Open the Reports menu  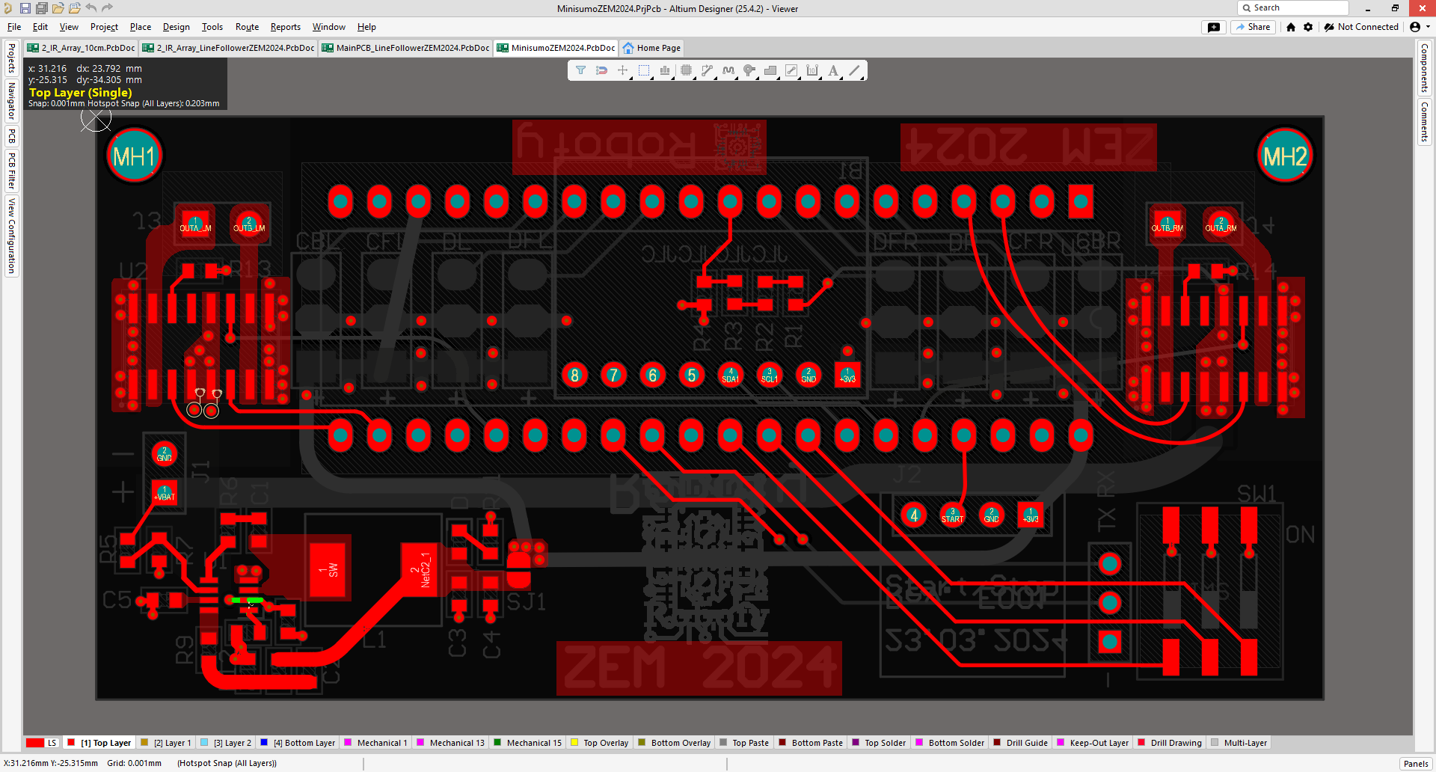click(286, 27)
